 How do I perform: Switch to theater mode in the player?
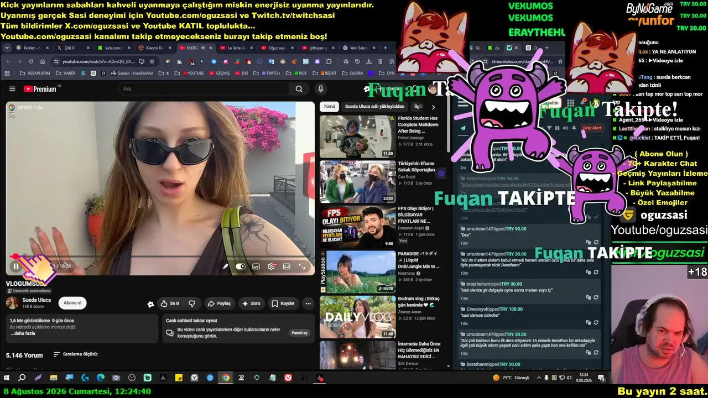pos(287,266)
